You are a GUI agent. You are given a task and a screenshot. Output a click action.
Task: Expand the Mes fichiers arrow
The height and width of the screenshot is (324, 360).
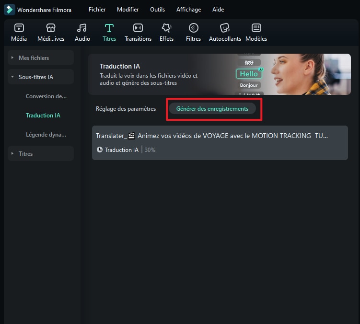(12, 58)
